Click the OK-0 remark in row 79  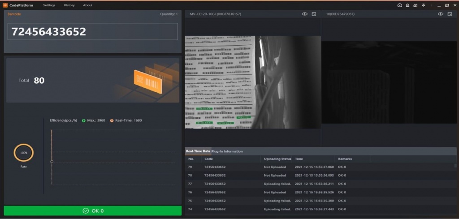pos(342,167)
